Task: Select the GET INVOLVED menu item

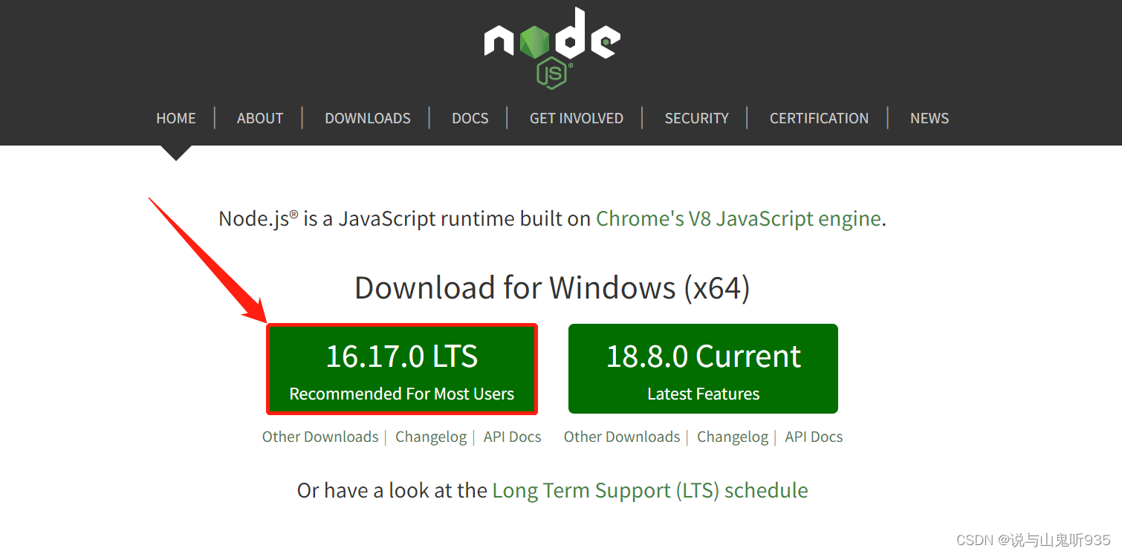Action: [576, 118]
